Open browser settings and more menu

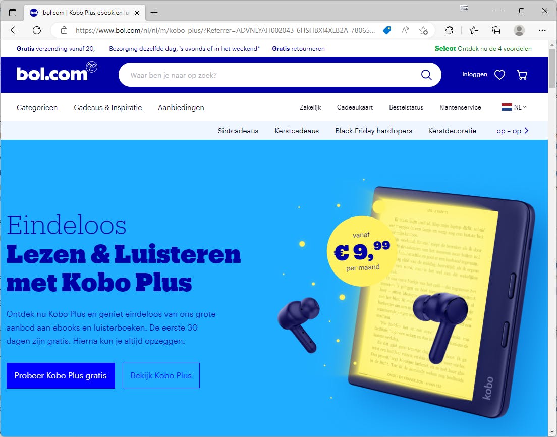coord(542,30)
